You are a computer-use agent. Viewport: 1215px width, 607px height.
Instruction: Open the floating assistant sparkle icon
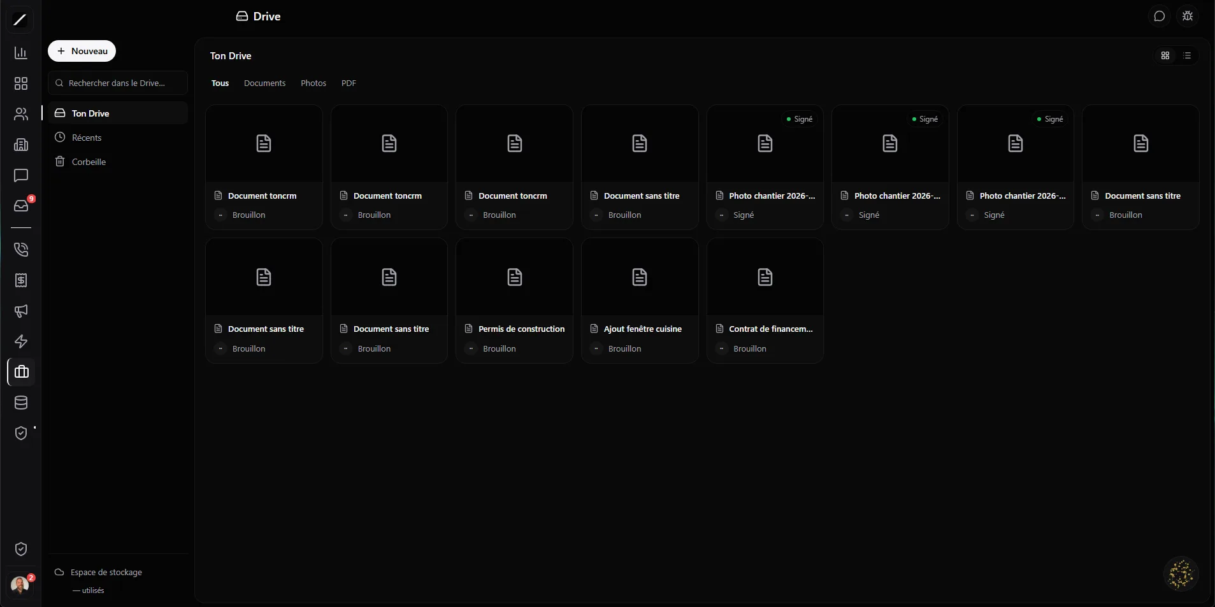tap(1181, 575)
